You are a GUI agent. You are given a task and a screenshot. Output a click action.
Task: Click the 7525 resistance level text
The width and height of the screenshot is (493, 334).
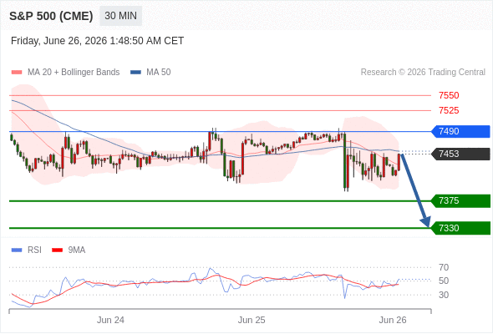pyautogui.click(x=449, y=110)
